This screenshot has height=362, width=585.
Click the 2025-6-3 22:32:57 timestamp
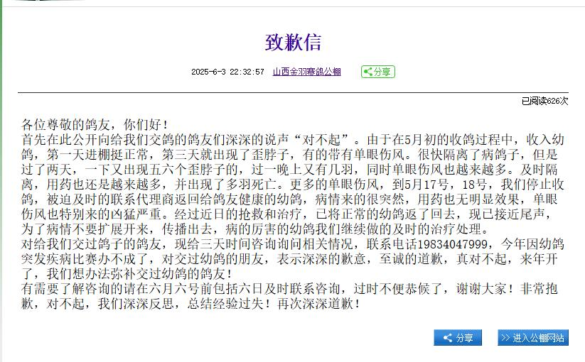(227, 72)
